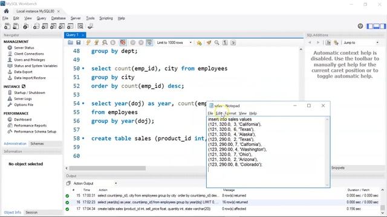This screenshot has width=387, height=217.
Task: Reconnect to DBMS toolbar icon
Action: [90, 26]
